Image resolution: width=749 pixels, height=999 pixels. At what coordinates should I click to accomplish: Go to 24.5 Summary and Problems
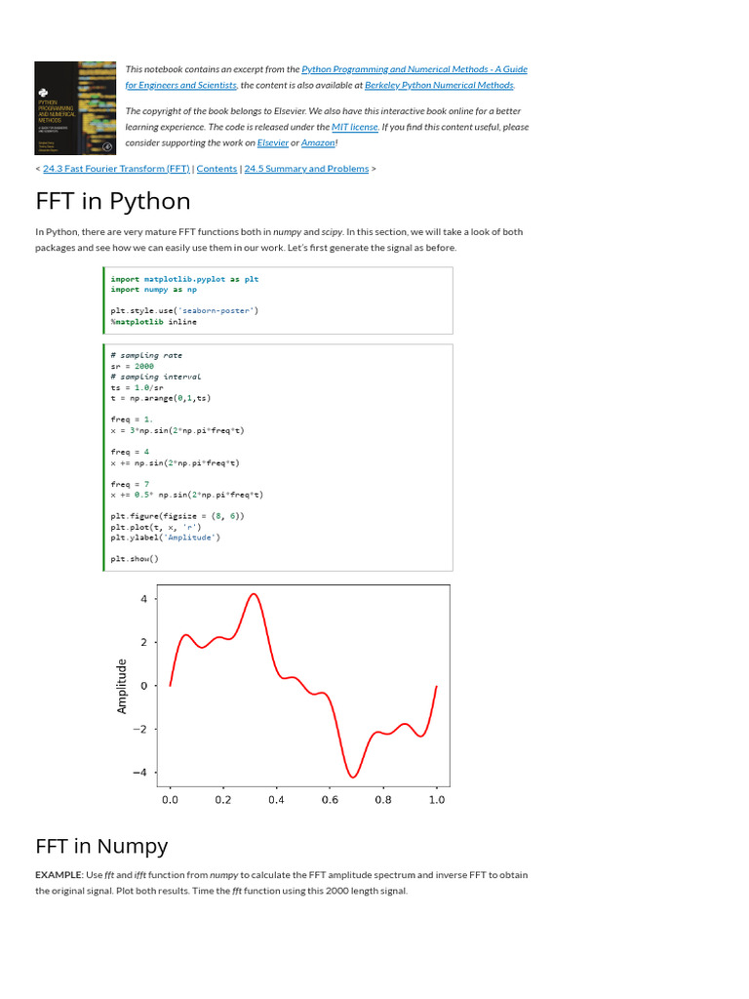tap(306, 169)
